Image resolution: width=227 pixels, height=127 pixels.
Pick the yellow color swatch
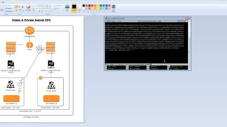(x=98, y=6)
